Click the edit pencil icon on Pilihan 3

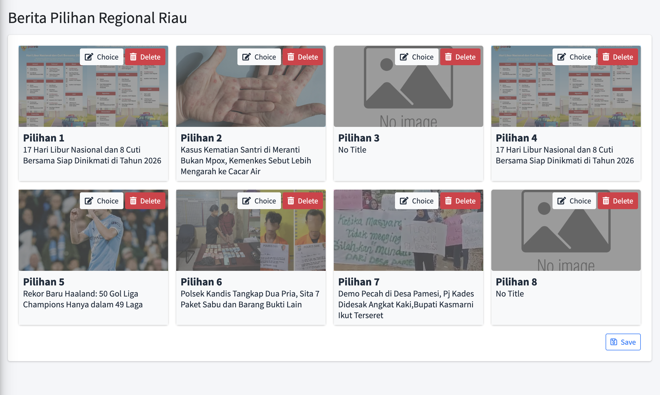pyautogui.click(x=404, y=57)
